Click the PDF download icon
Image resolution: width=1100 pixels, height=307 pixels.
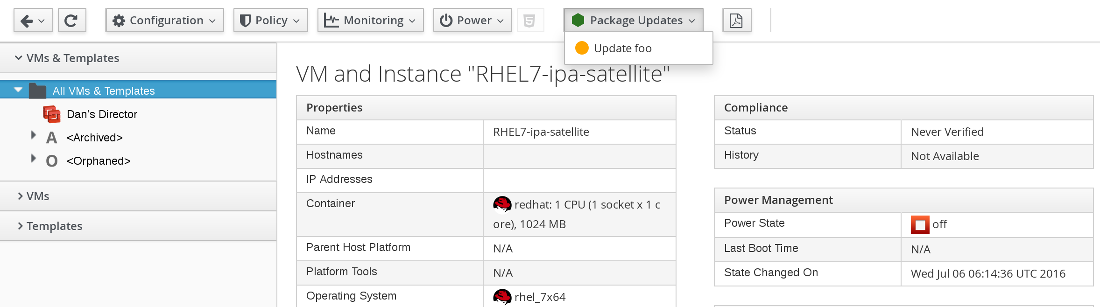[x=736, y=21]
